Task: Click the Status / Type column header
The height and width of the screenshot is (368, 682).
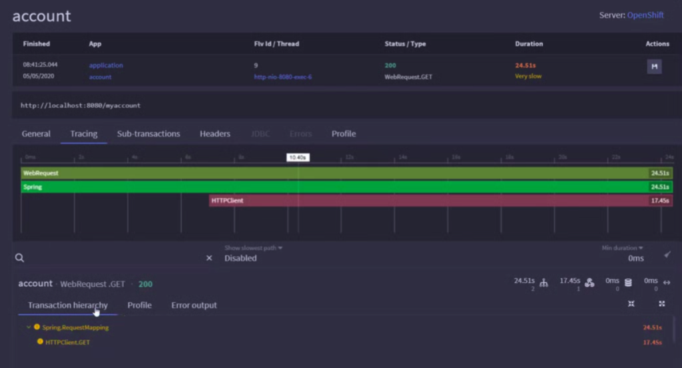Action: pyautogui.click(x=406, y=43)
